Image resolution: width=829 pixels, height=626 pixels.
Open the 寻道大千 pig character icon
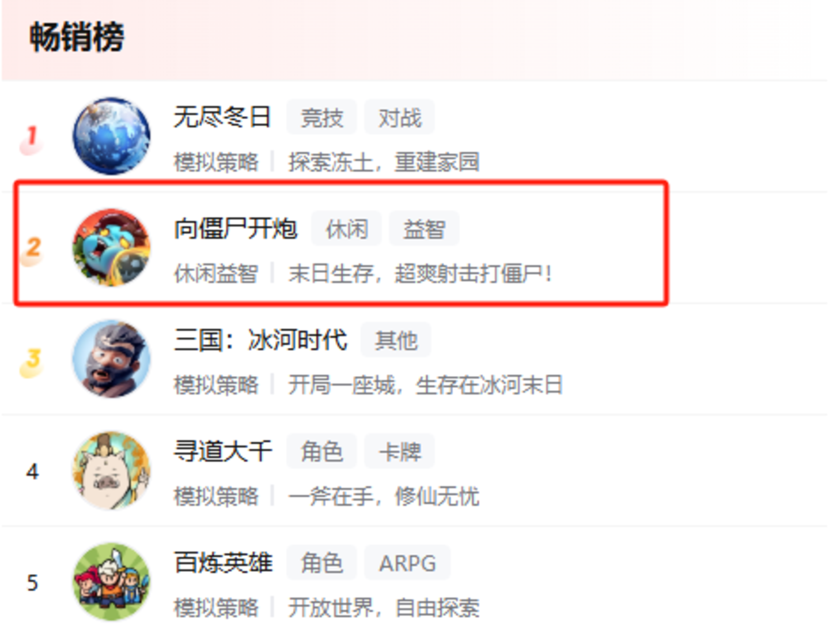tap(111, 470)
